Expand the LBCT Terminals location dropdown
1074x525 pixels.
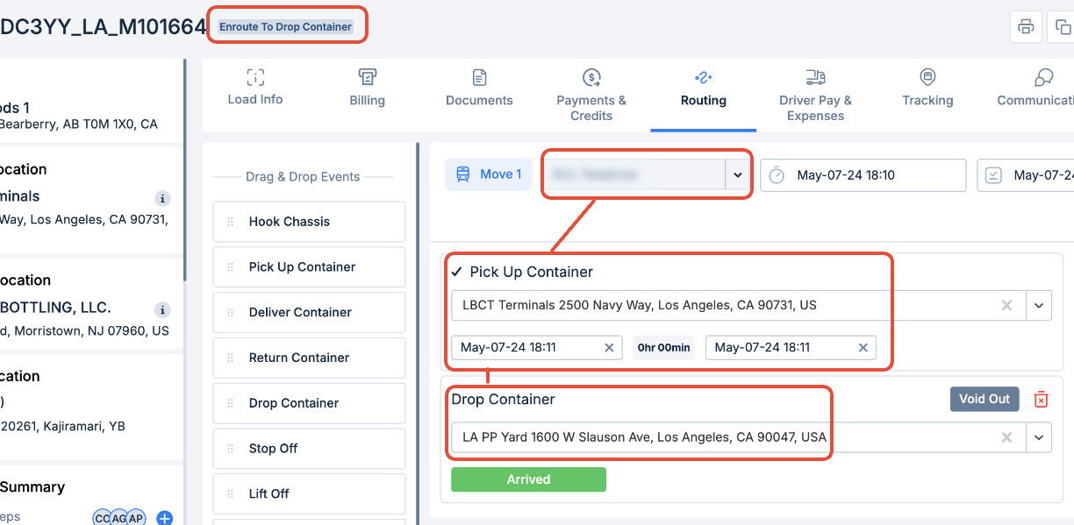click(x=1039, y=306)
